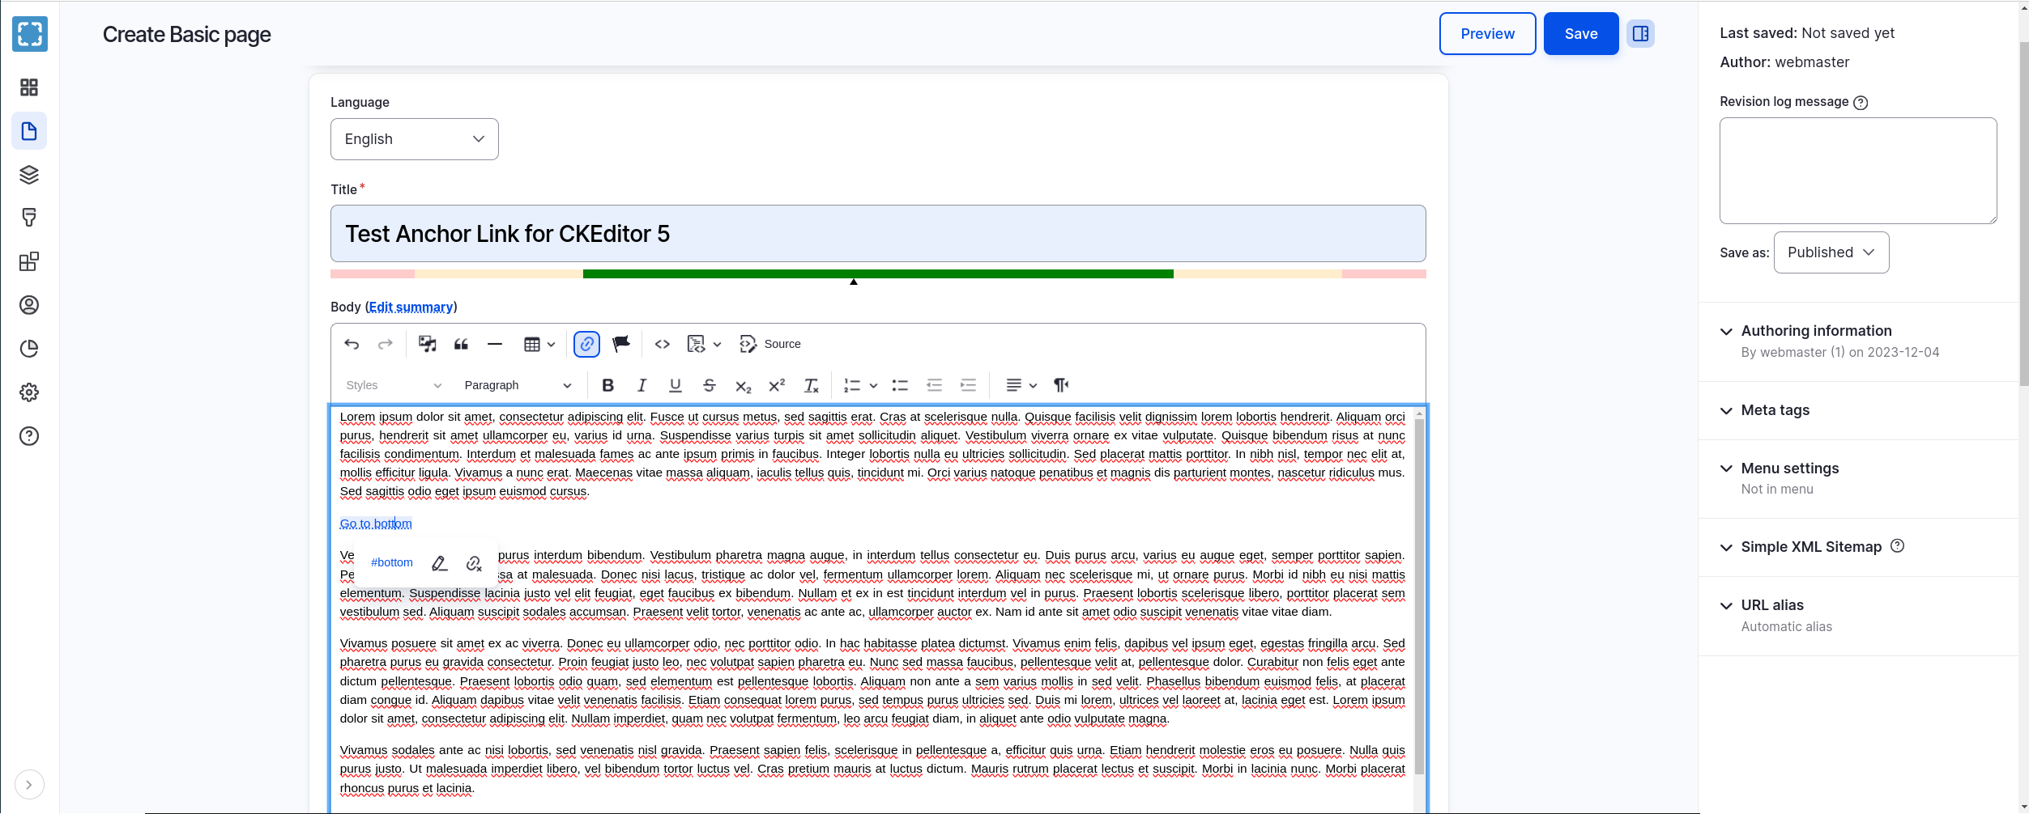This screenshot has height=814, width=2029.
Task: Show help for Simple XML Sitemap
Action: point(1898,546)
